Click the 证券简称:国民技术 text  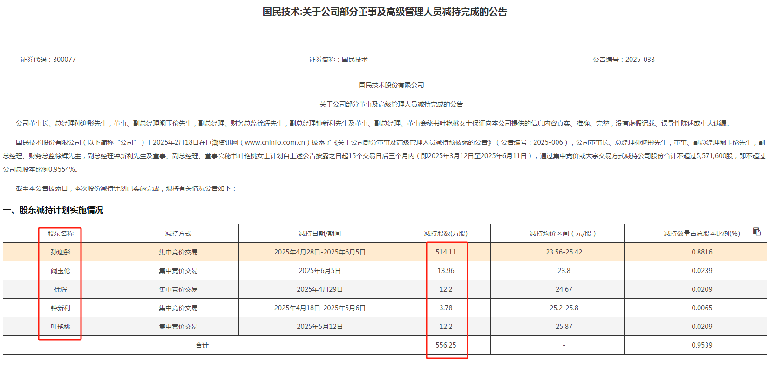point(339,60)
